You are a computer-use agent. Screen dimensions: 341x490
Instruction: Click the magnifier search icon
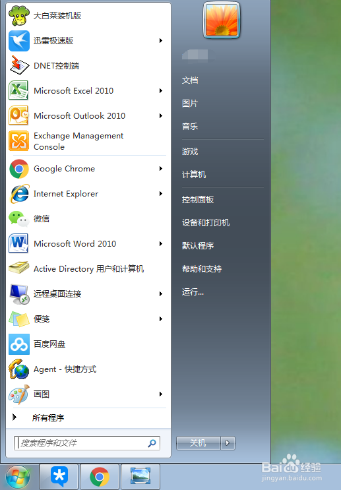[x=152, y=443]
